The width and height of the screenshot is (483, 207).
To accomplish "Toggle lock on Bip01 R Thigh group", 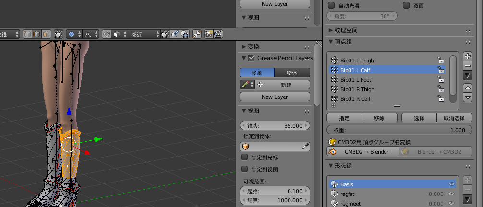I will point(441,89).
